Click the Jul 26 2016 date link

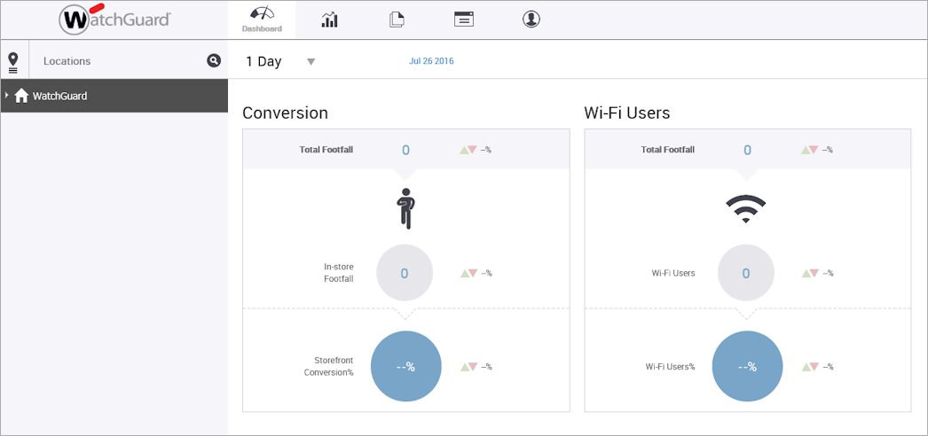click(x=431, y=61)
